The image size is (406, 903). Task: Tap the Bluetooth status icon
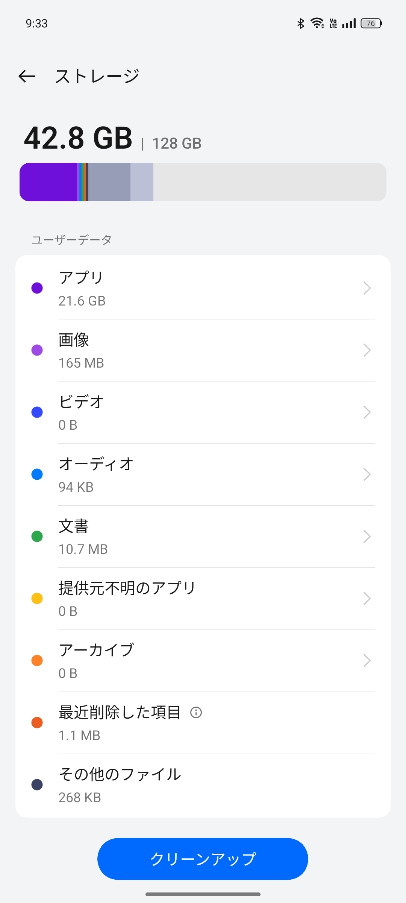[301, 23]
